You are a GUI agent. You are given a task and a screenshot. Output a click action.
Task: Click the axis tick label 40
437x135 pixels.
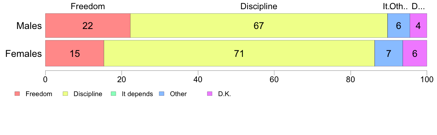(x=198, y=79)
